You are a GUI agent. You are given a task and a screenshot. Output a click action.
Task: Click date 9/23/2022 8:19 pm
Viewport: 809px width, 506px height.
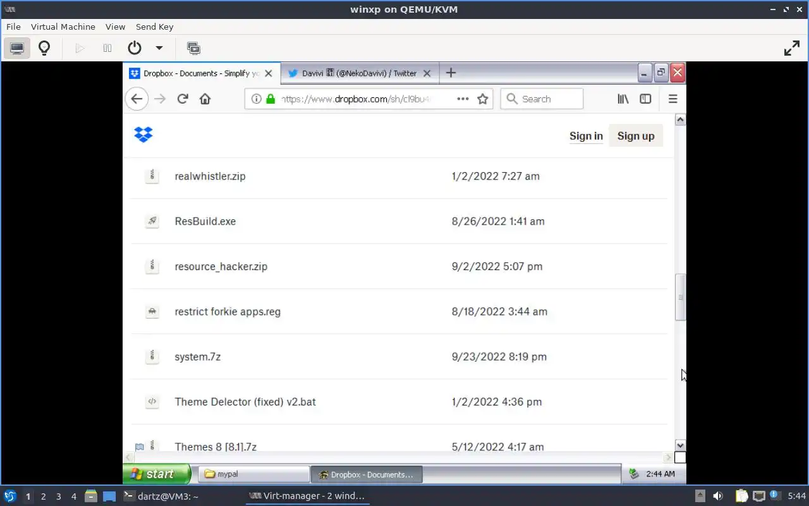click(499, 357)
